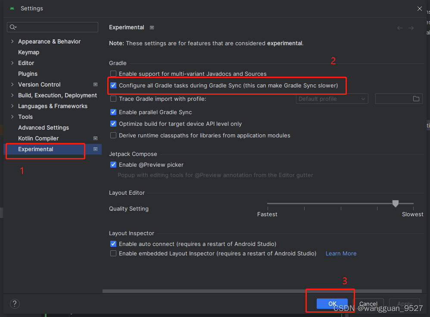Expand Version Control tree chevron
The image size is (430, 317).
(x=12, y=84)
